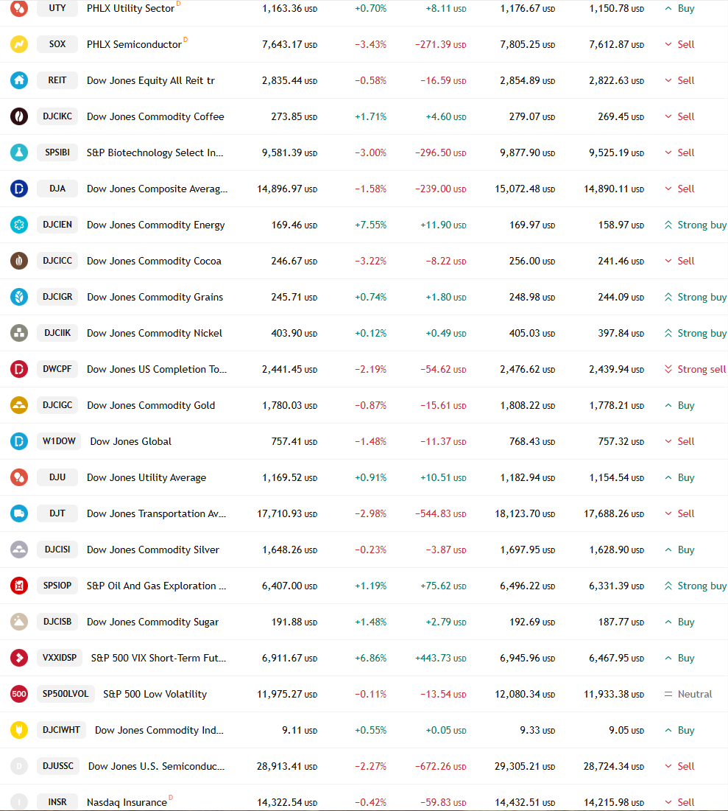The height and width of the screenshot is (811, 728).
Task: Open the VXXIDSP ticker badge
Action: tap(60, 658)
